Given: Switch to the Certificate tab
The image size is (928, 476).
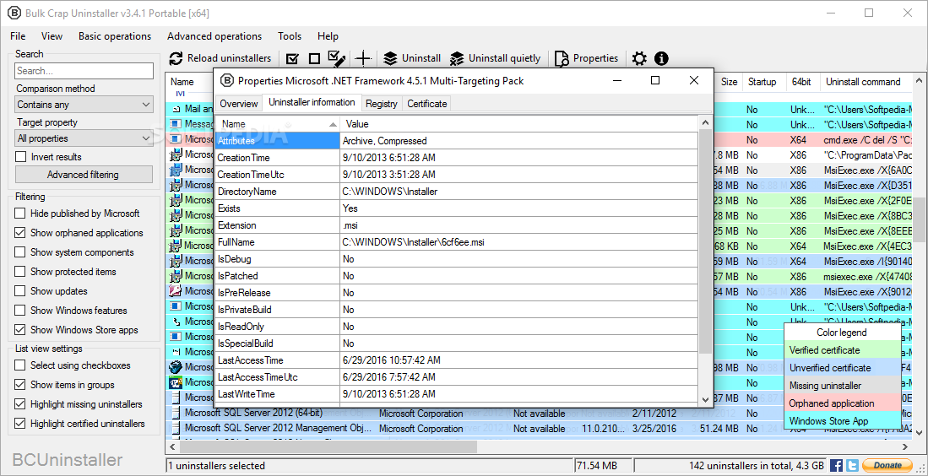Looking at the screenshot, I should (426, 104).
